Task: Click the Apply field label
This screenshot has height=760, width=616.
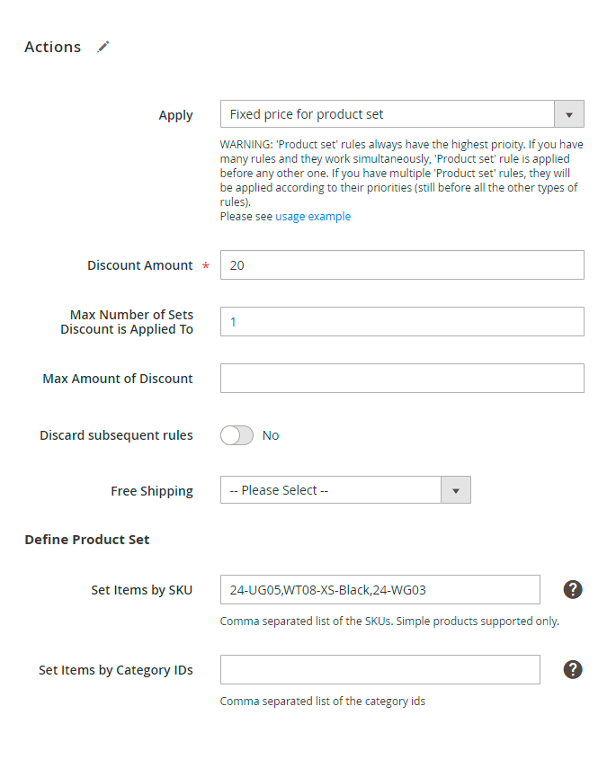Action: pos(175,115)
